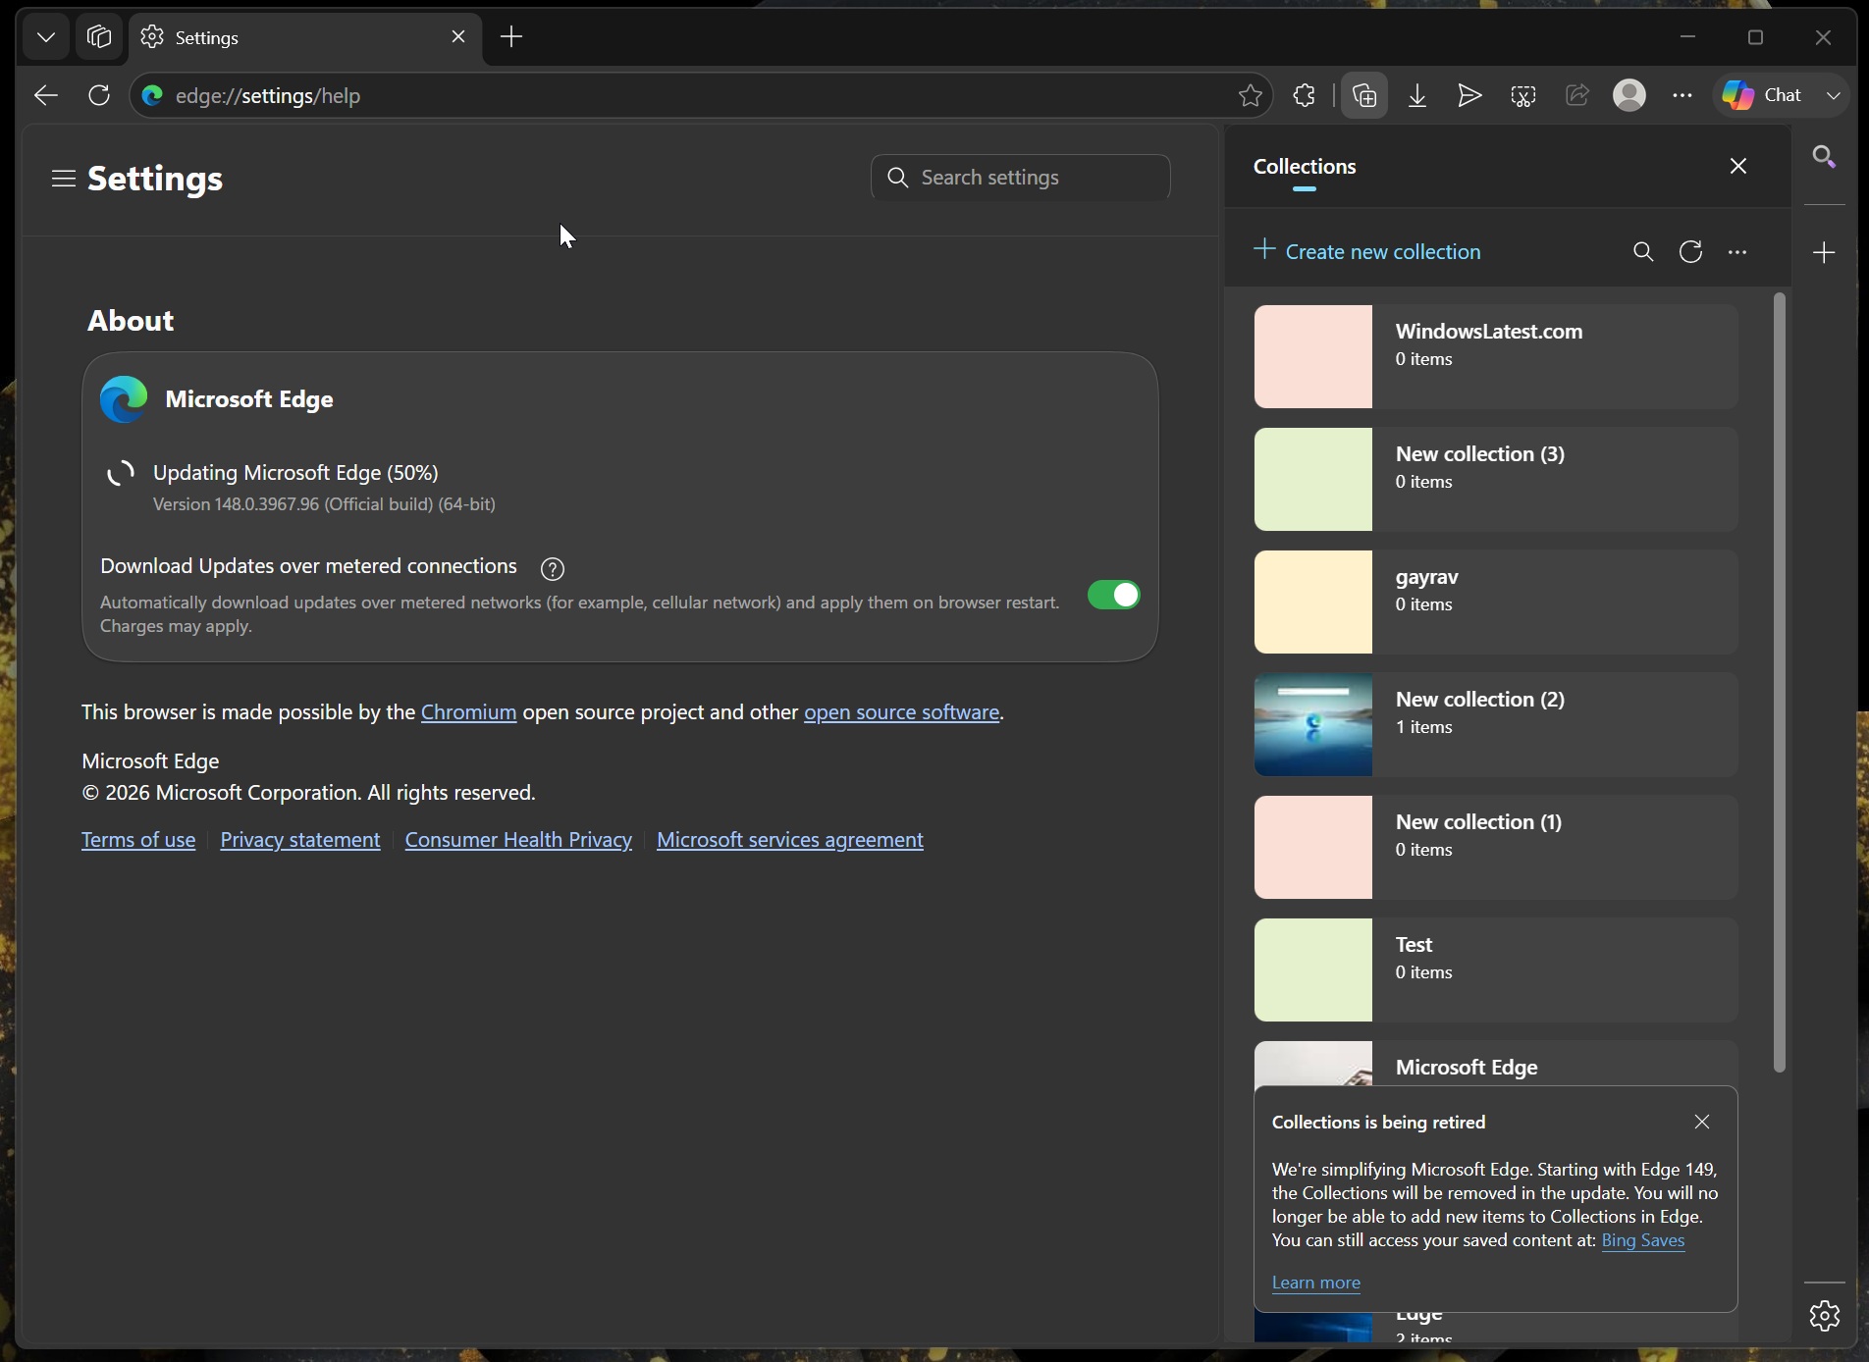Open sidebar search icon

1825,157
